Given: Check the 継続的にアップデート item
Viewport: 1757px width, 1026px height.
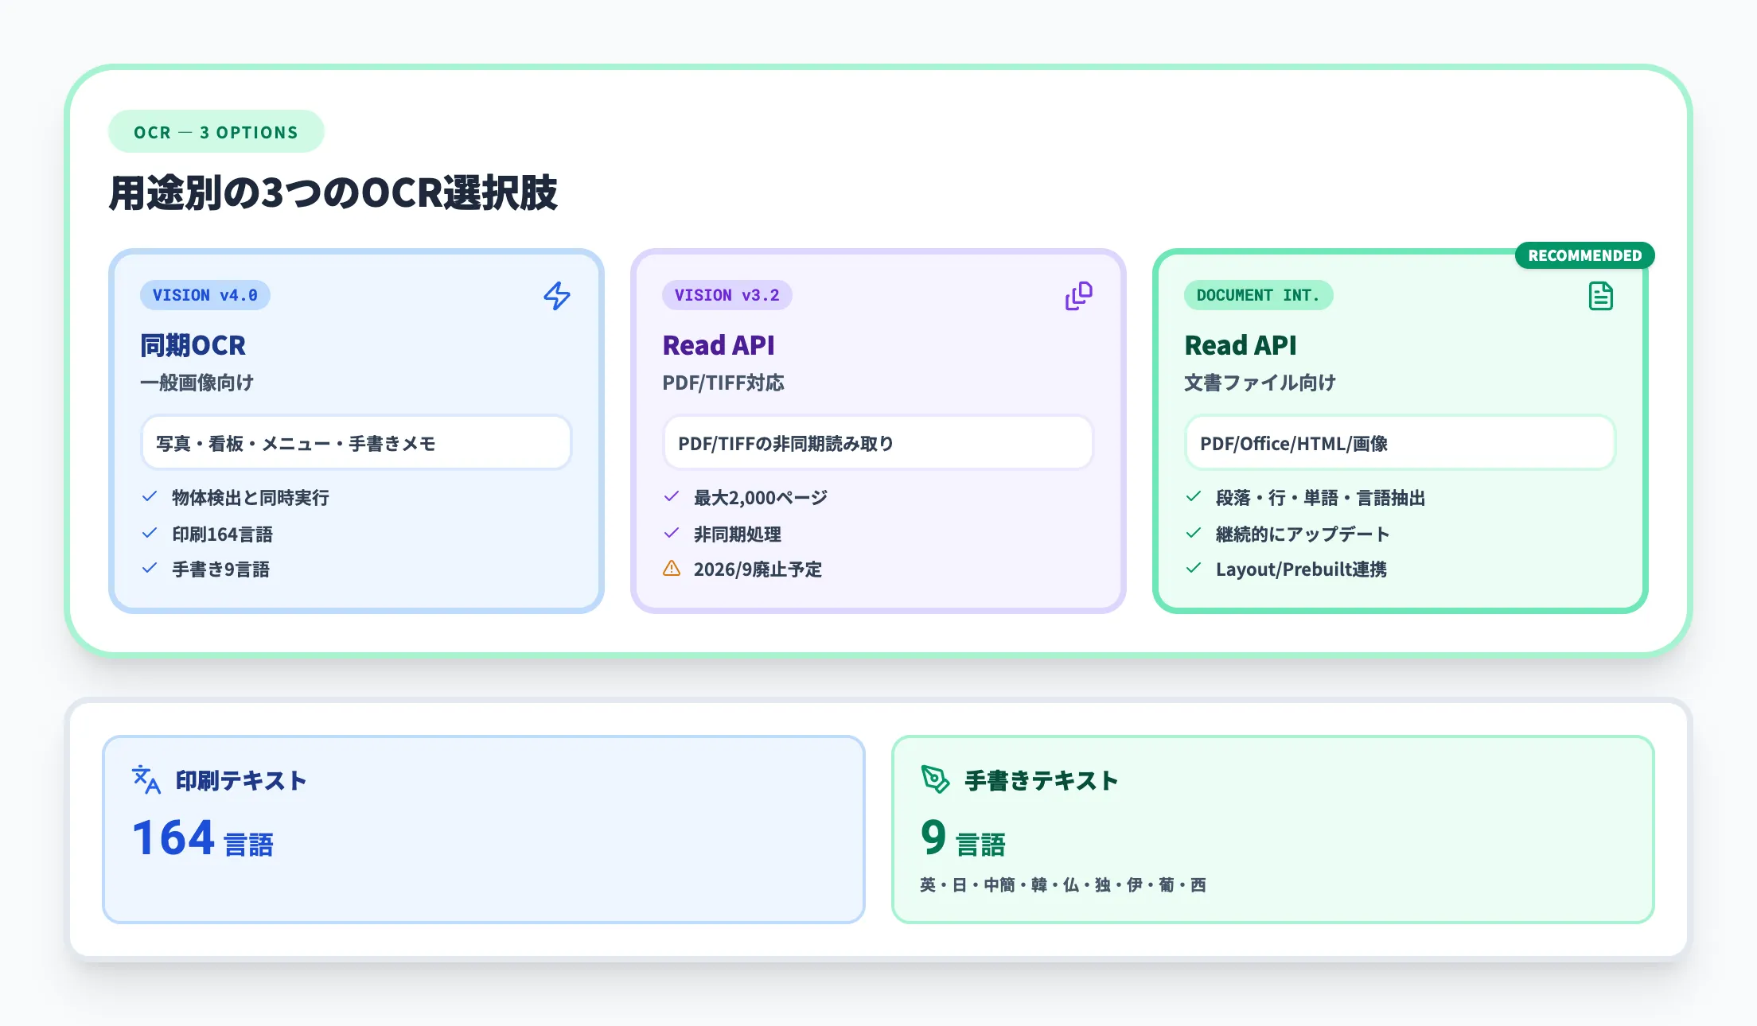Looking at the screenshot, I should (1194, 534).
